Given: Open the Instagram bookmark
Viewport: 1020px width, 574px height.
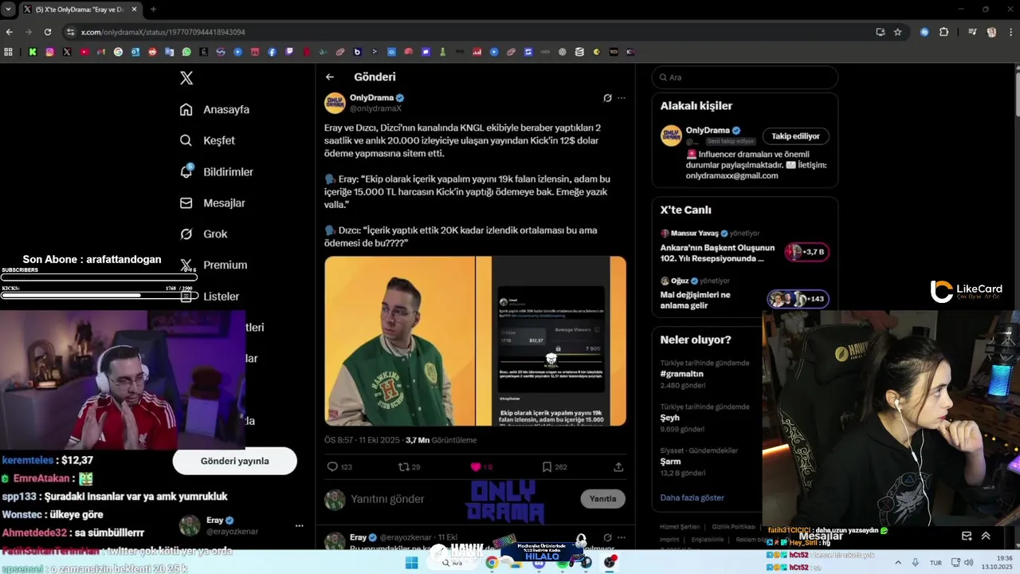Looking at the screenshot, I should click(x=49, y=52).
